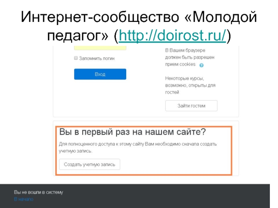Follow the 'В начало' footer link
The height and width of the screenshot is (208, 278).
point(24,199)
